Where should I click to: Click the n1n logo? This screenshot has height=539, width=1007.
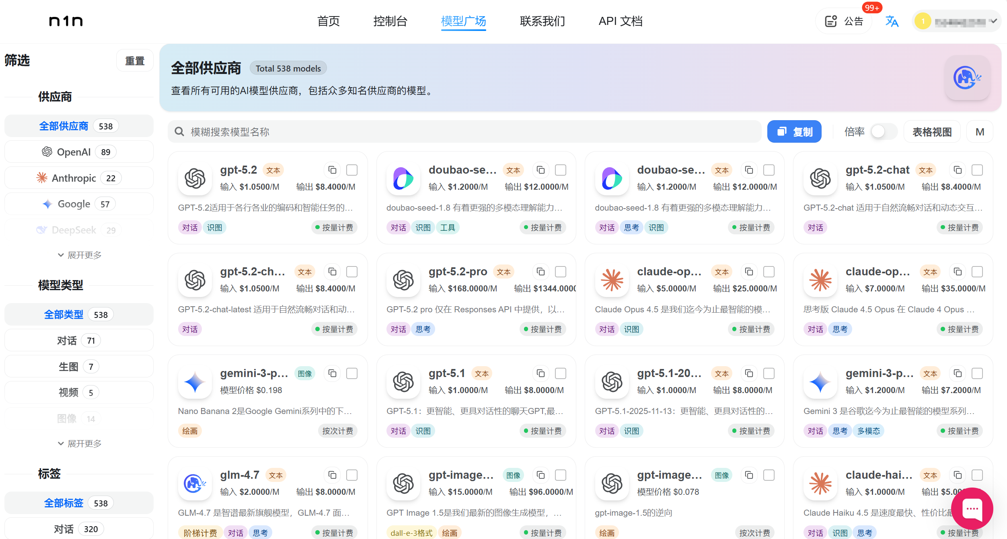coord(66,21)
